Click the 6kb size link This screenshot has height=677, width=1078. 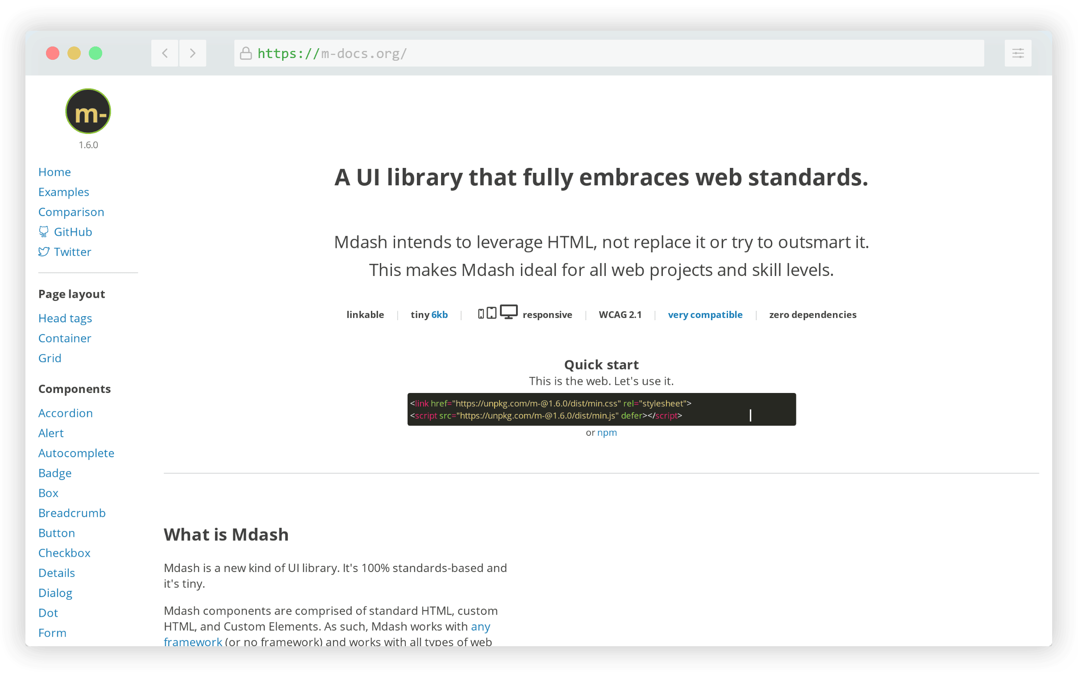439,315
